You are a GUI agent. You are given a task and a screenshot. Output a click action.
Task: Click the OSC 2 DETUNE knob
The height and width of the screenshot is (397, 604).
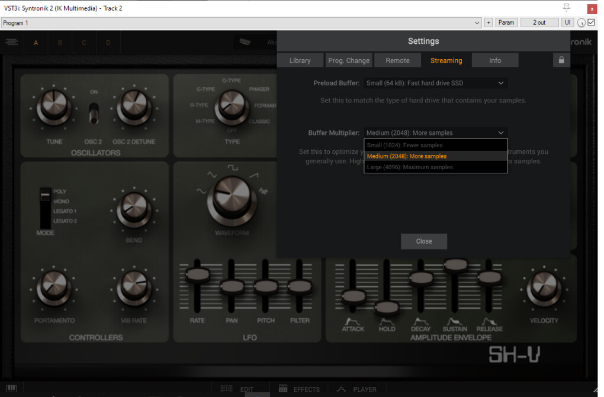(x=134, y=108)
